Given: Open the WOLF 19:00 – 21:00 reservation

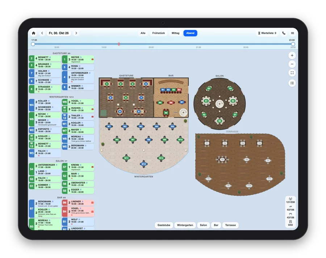Looking at the screenshot, I should point(78,222).
